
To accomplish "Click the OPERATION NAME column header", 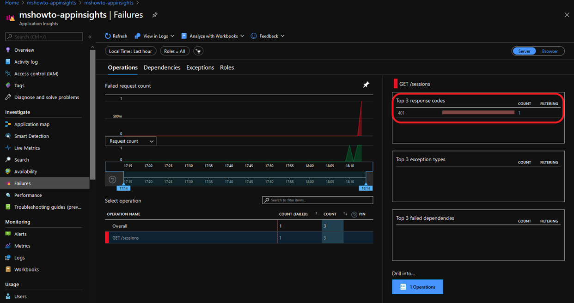I will [123, 214].
